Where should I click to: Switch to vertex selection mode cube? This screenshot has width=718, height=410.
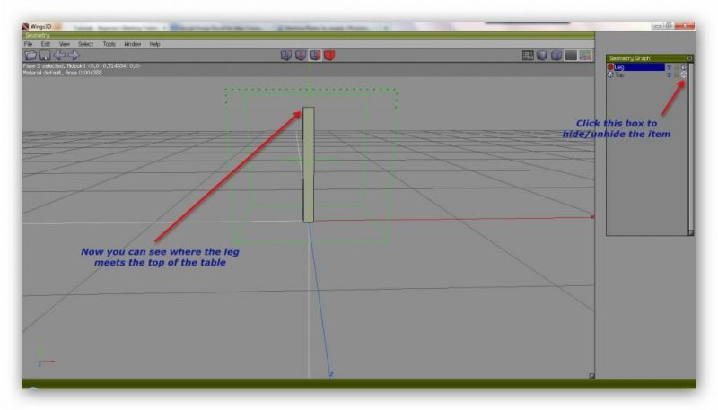coord(286,56)
